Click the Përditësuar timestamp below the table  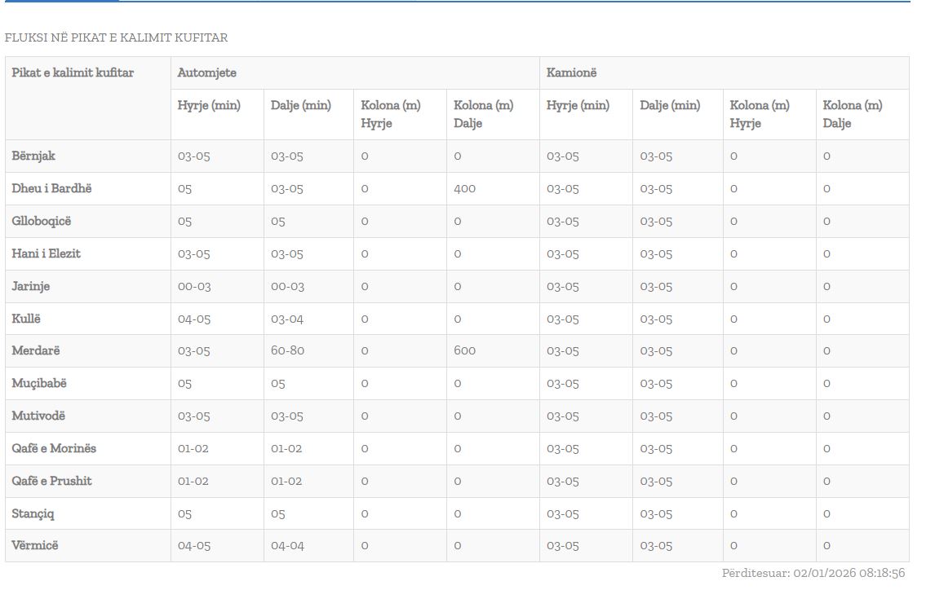tap(813, 573)
